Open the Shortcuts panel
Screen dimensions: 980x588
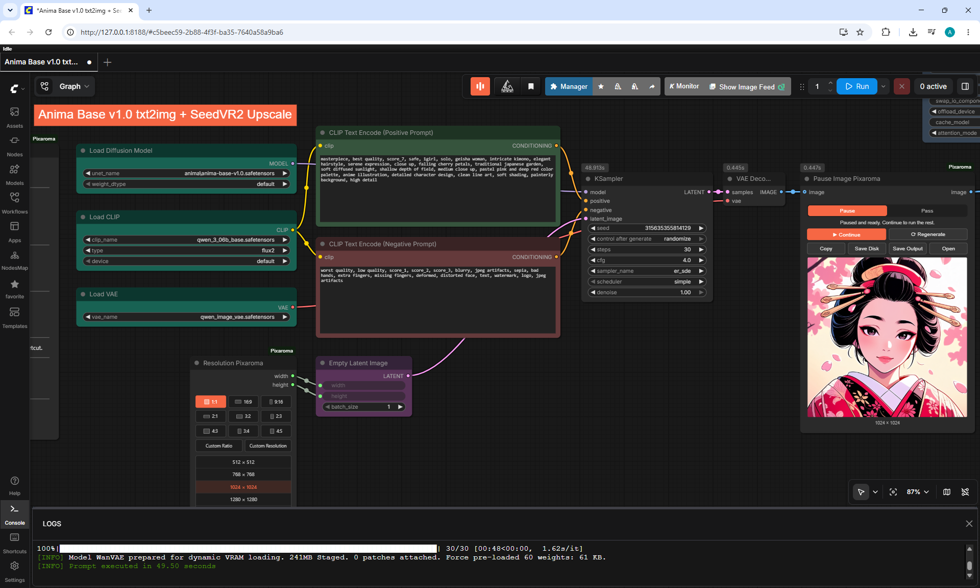click(14, 543)
